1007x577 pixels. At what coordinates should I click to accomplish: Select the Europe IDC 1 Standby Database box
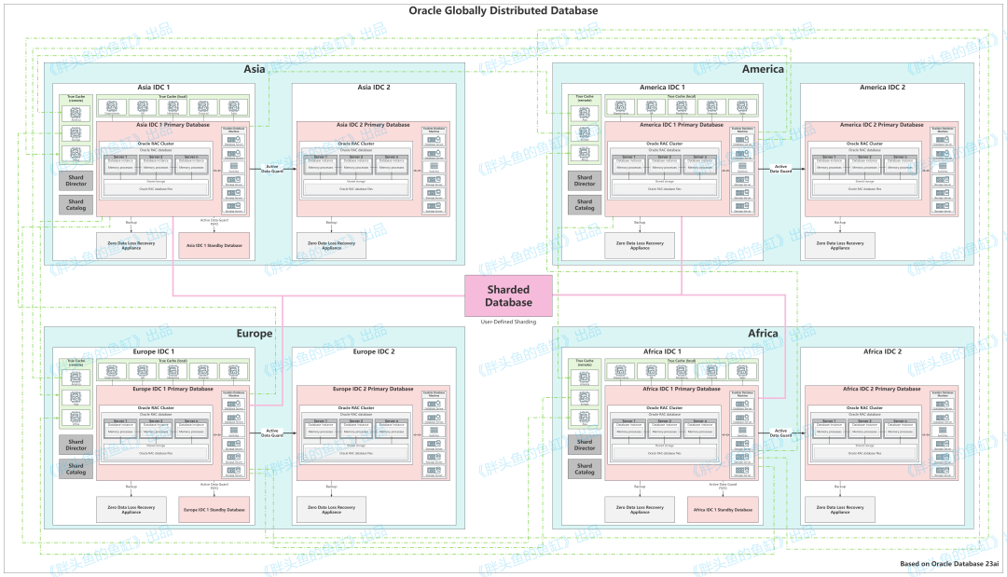(214, 510)
